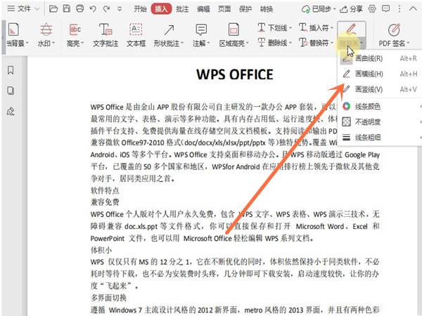
Task: Open the 不透明度 opacity option
Action: 380,121
